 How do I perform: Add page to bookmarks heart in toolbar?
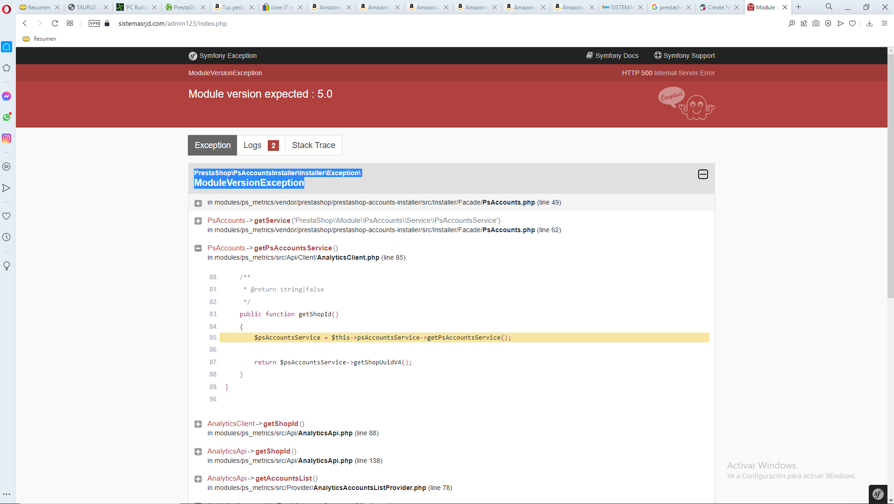(852, 23)
